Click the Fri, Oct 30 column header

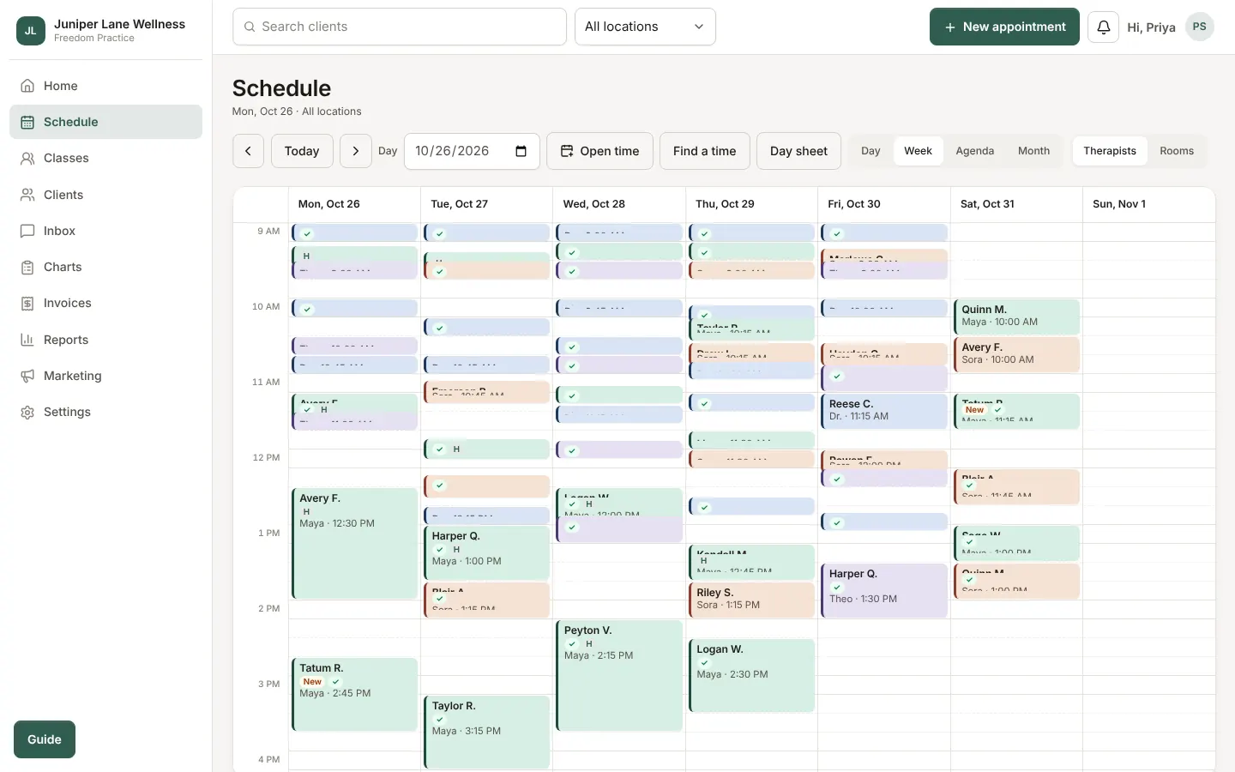884,204
